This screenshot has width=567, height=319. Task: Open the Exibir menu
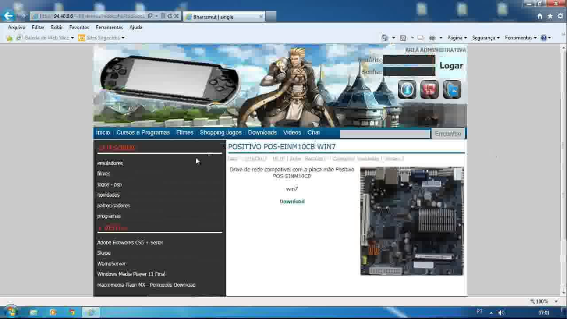57,27
